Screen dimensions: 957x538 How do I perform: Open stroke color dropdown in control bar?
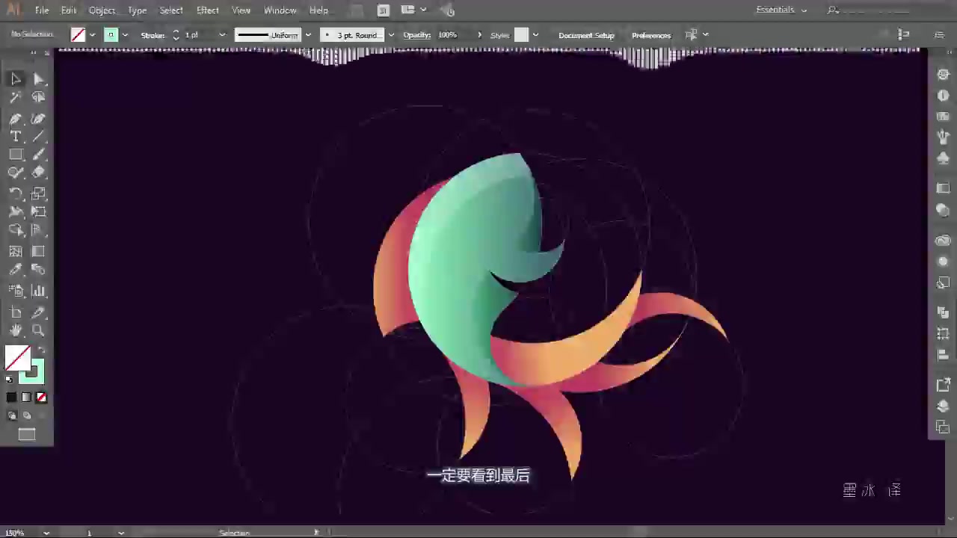click(125, 35)
